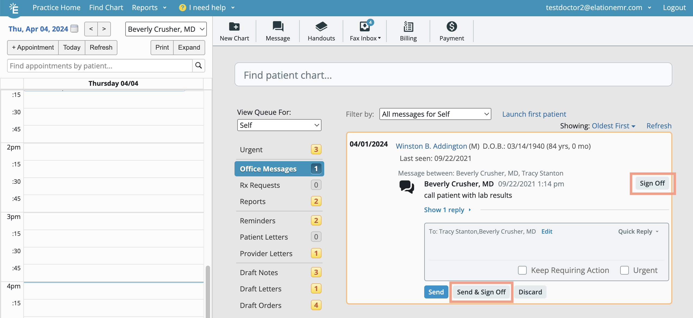Open the New Chart tool
This screenshot has height=318, width=693.
pos(234,30)
